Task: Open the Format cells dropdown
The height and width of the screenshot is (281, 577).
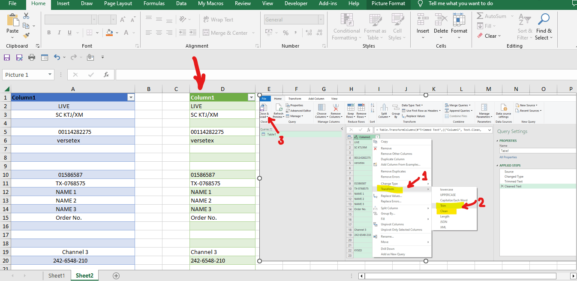Action: (459, 37)
